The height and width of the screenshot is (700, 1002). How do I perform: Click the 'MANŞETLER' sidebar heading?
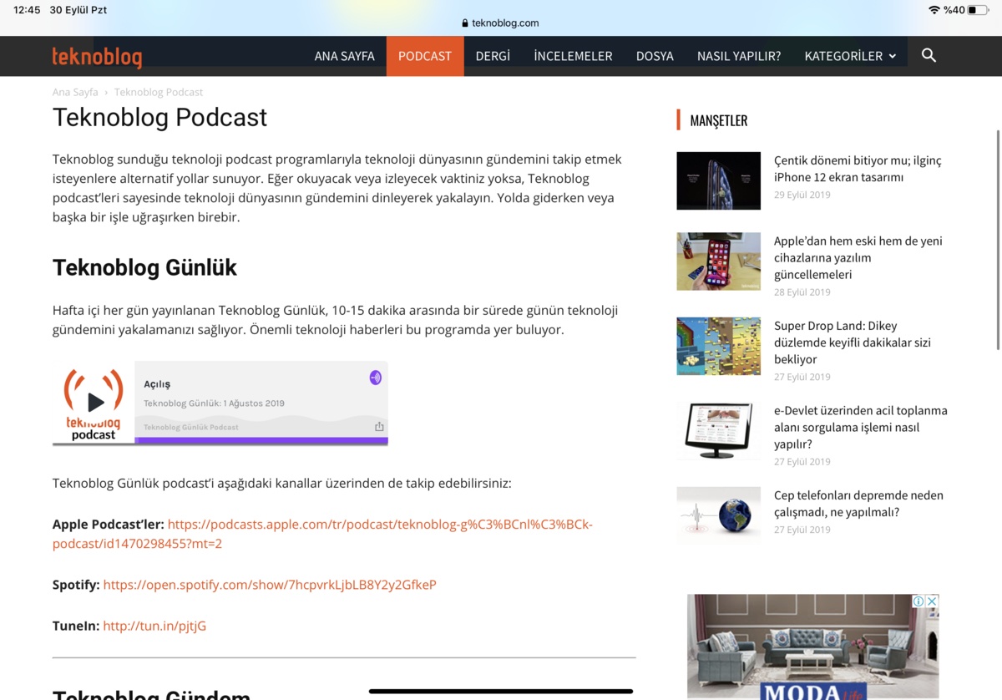(x=718, y=121)
